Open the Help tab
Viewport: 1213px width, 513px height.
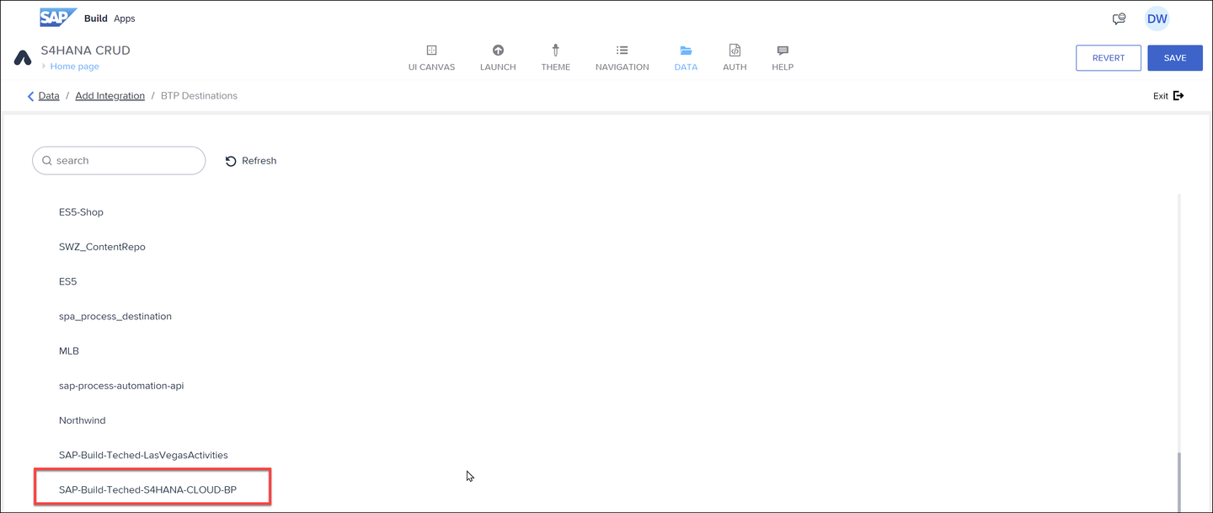point(783,58)
